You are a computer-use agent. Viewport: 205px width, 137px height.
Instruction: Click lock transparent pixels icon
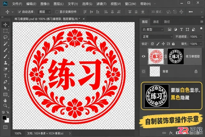point(152,44)
